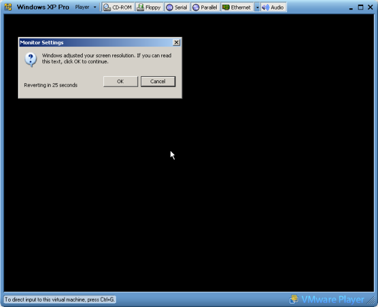Toggle the Parallel port device button
The height and width of the screenshot is (307, 378).
point(205,8)
